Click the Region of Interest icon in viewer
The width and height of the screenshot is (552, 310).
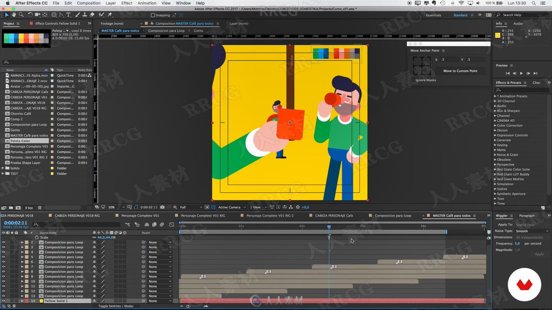point(207,207)
